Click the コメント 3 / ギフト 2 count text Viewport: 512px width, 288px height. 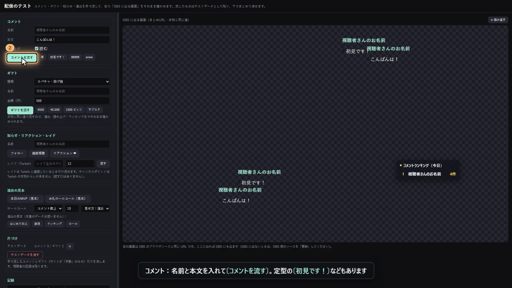(49, 246)
